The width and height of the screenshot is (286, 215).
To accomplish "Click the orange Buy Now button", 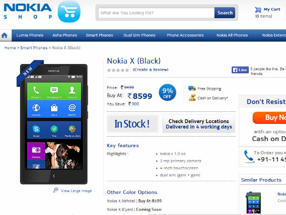I will click(269, 118).
